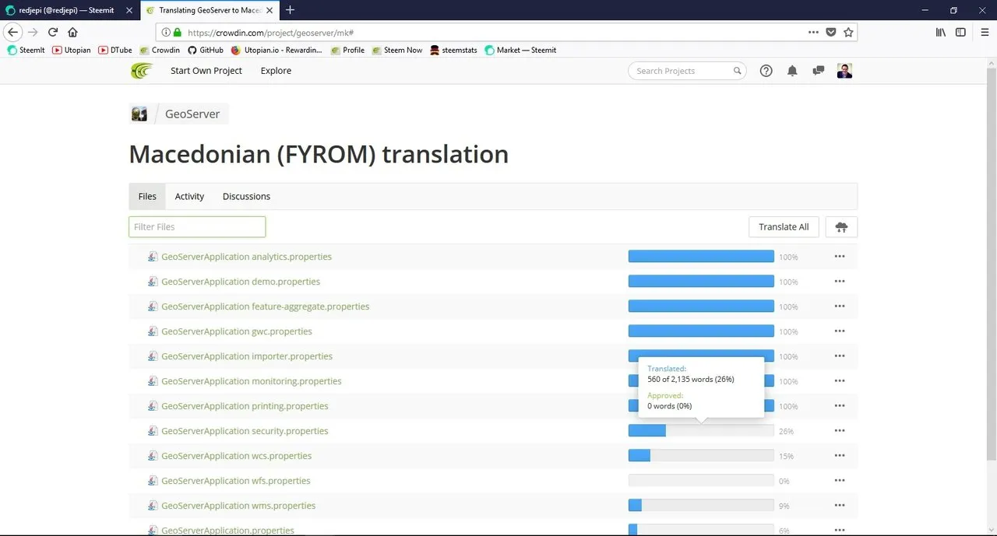This screenshot has width=997, height=536.
Task: Open the Utopian bookmark
Action: point(72,50)
